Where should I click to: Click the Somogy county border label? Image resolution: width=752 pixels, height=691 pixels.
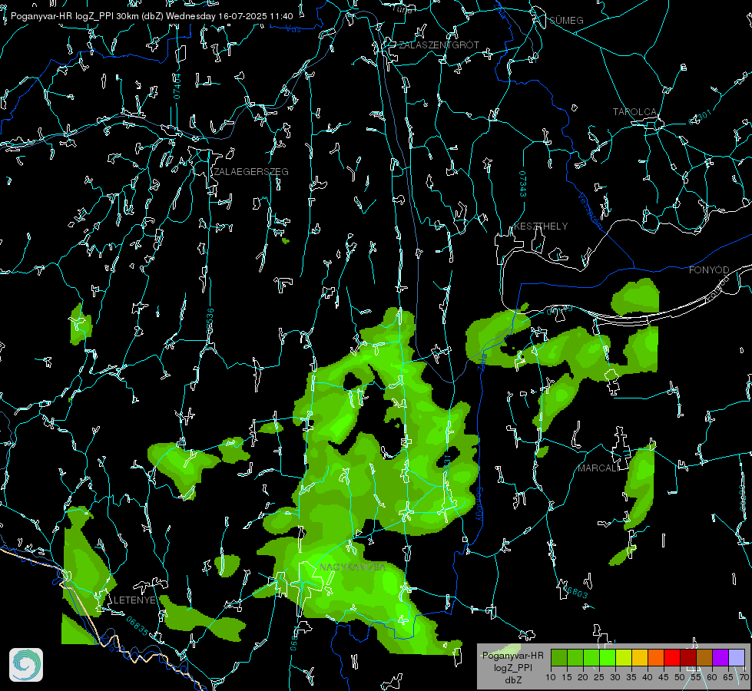click(x=479, y=504)
